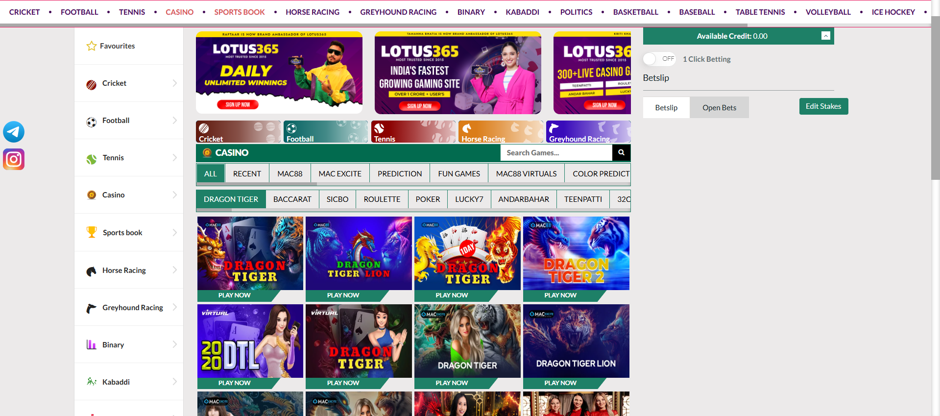Expand the Cricket sidebar chevron
This screenshot has height=416, width=940.
pyautogui.click(x=175, y=83)
